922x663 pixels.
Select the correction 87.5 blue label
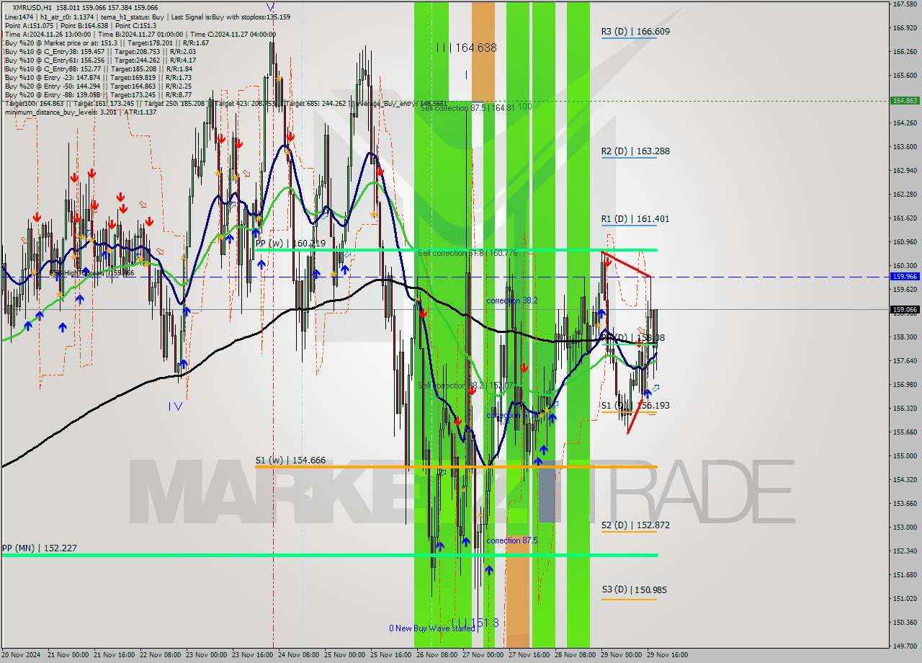pos(511,540)
